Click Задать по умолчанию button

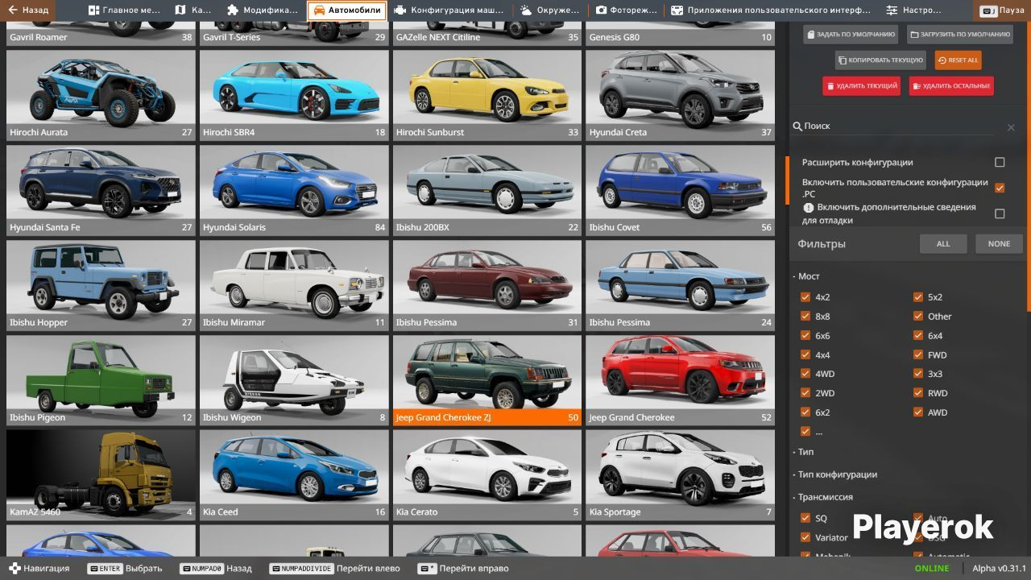click(851, 35)
